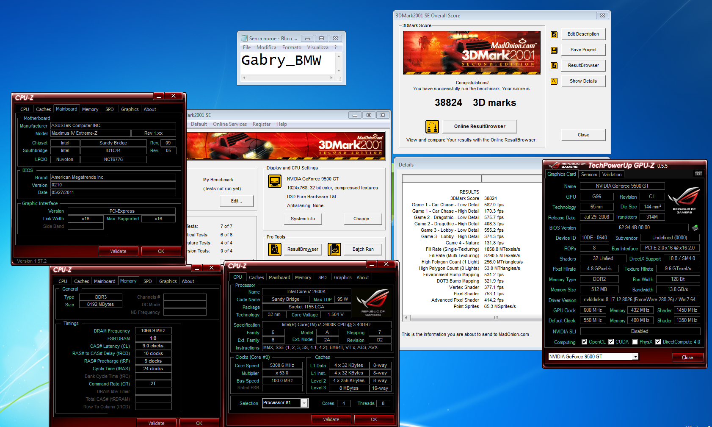Click the Details scrollbar left arrow

[406, 318]
